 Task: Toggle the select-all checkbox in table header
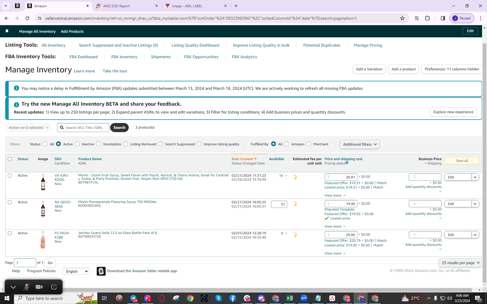click(x=10, y=159)
